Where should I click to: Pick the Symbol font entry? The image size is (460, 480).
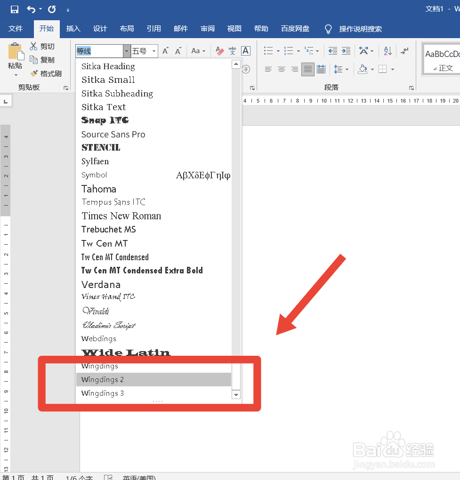point(153,175)
